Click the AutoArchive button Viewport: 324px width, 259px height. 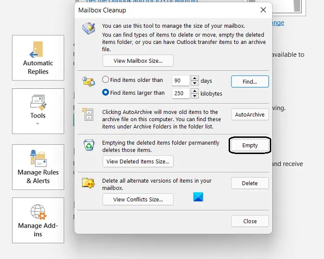(x=250, y=114)
